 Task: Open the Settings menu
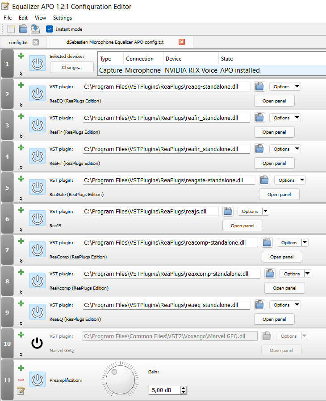click(62, 18)
